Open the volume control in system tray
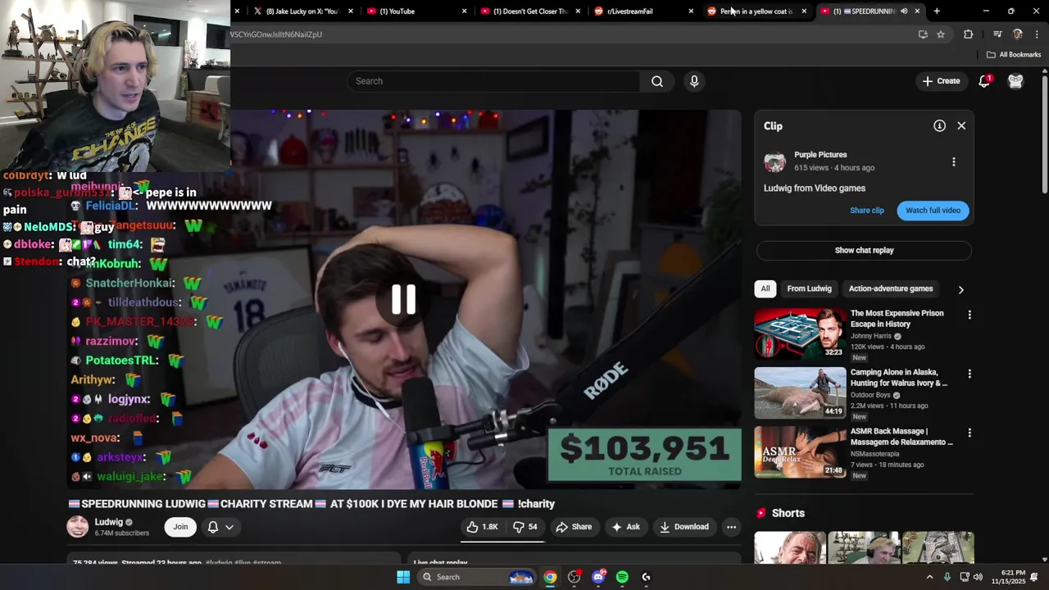The image size is (1049, 590). tap(978, 577)
